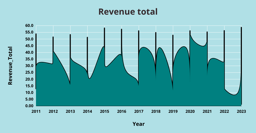Select the top of the 2015 spike
256x133 pixels.
(x=104, y=28)
